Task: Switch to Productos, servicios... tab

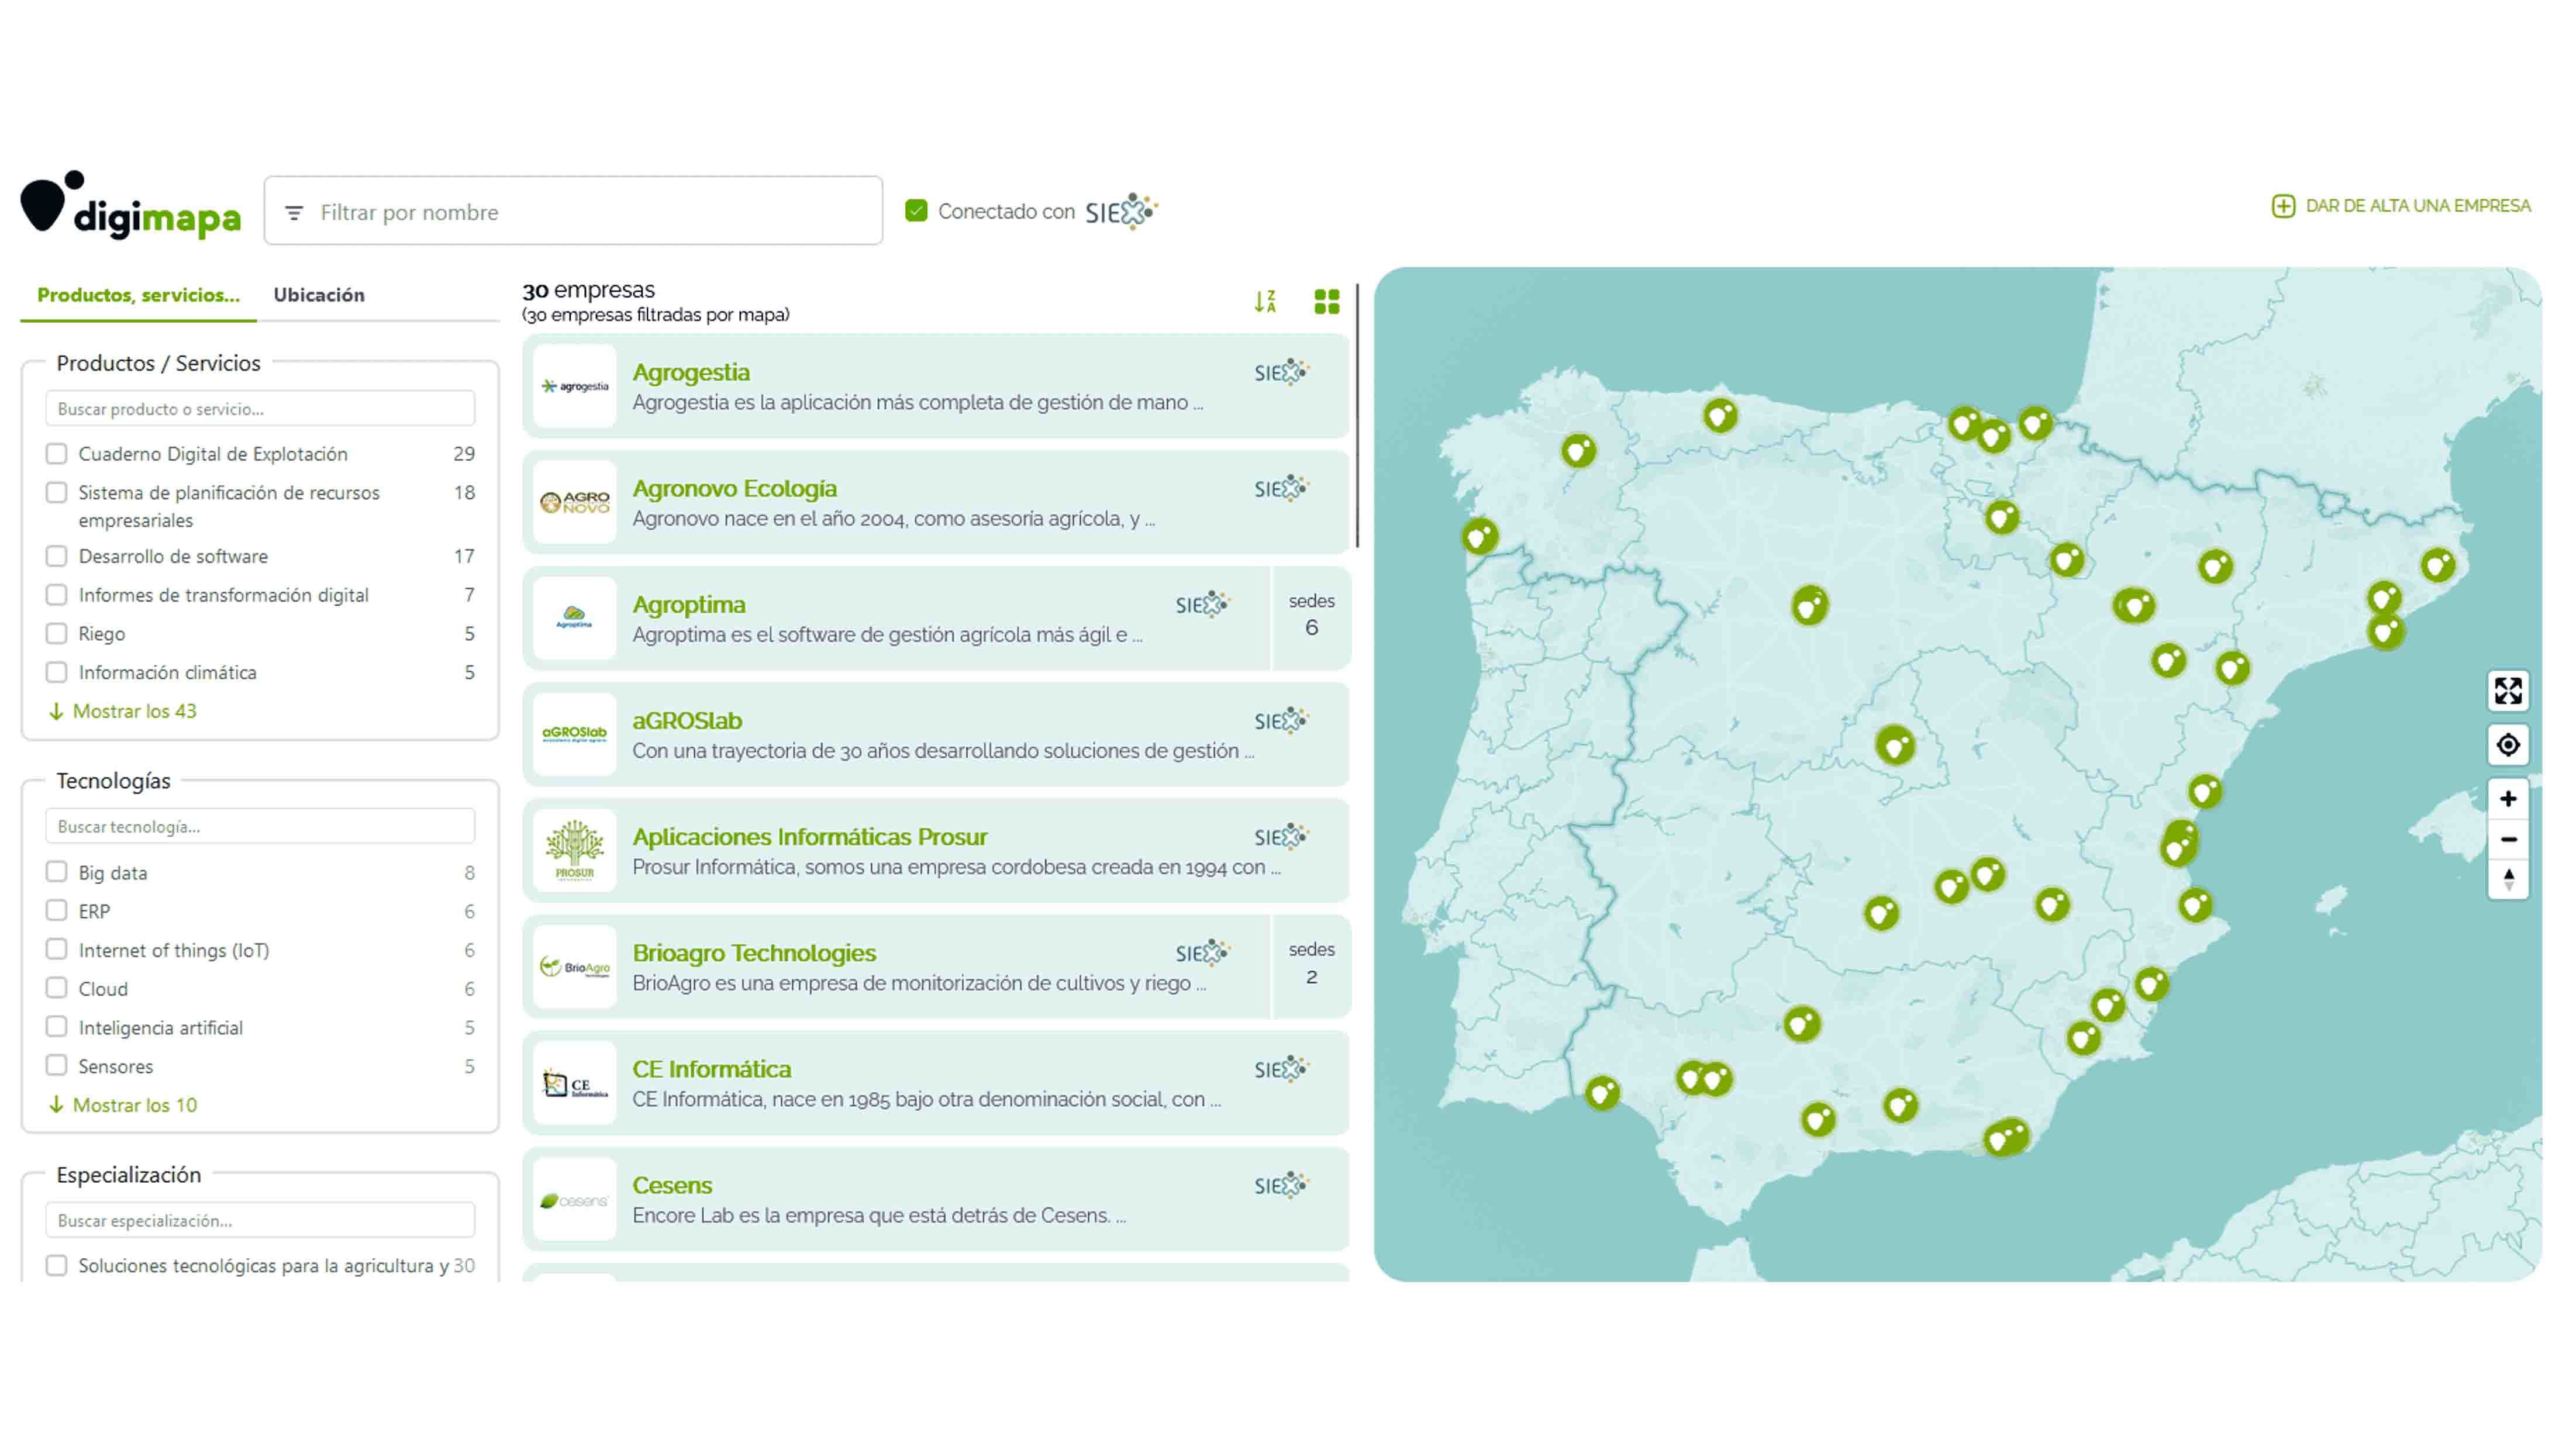Action: [138, 295]
